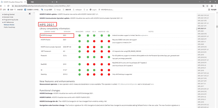Open the Log In bookmark

tap(93, 10)
